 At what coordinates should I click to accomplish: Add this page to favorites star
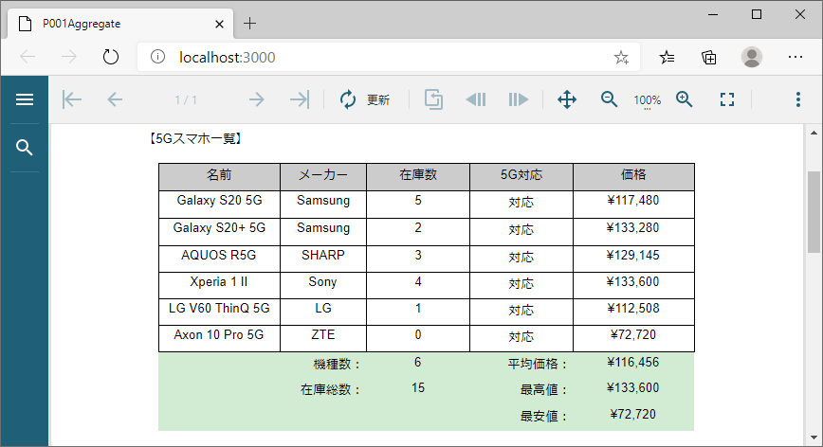pos(621,57)
